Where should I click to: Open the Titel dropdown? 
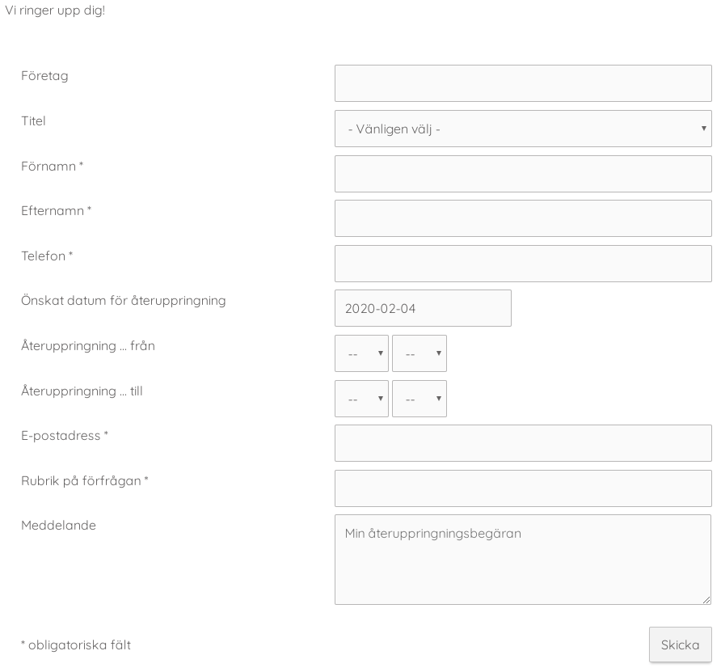pyautogui.click(x=523, y=129)
